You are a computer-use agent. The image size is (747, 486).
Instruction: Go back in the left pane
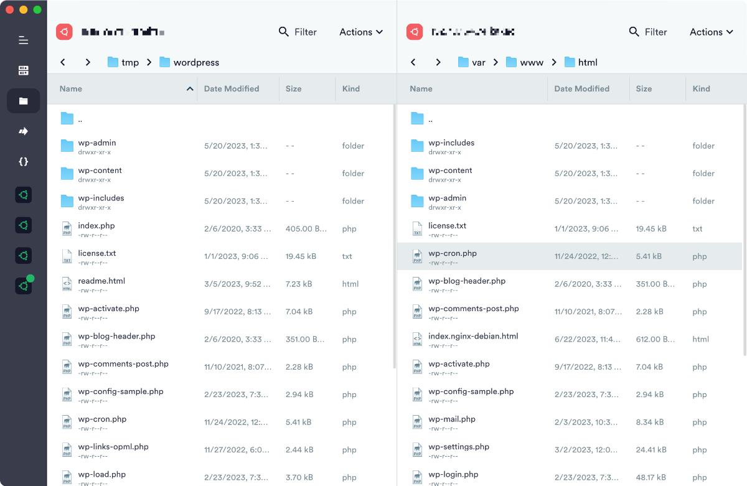63,62
